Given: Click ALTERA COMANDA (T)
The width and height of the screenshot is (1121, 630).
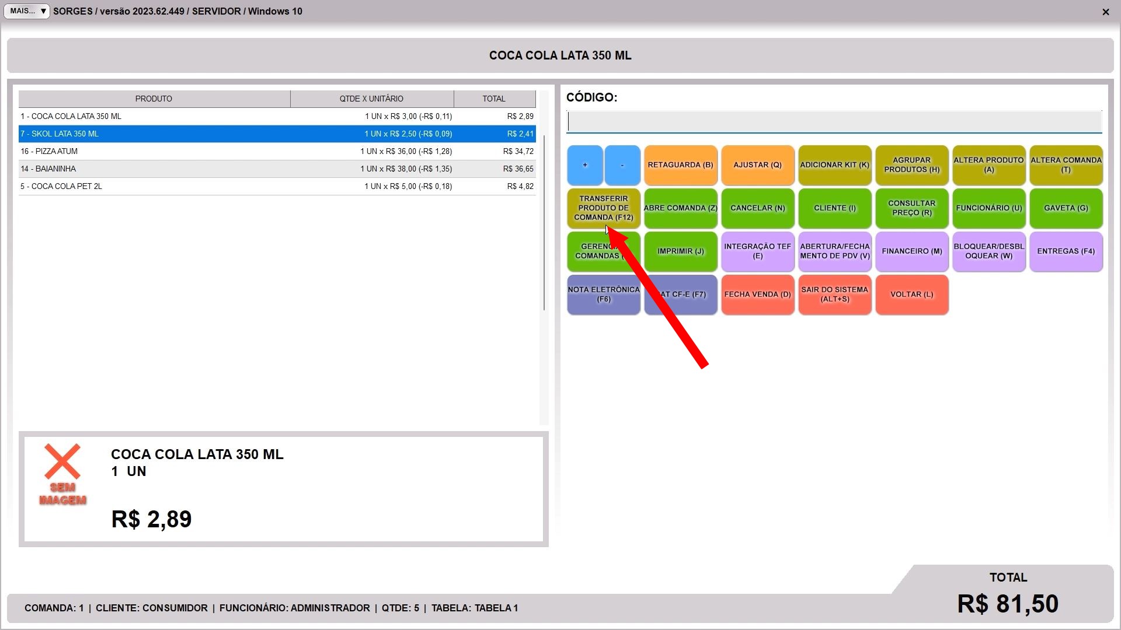Looking at the screenshot, I should pyautogui.click(x=1066, y=165).
